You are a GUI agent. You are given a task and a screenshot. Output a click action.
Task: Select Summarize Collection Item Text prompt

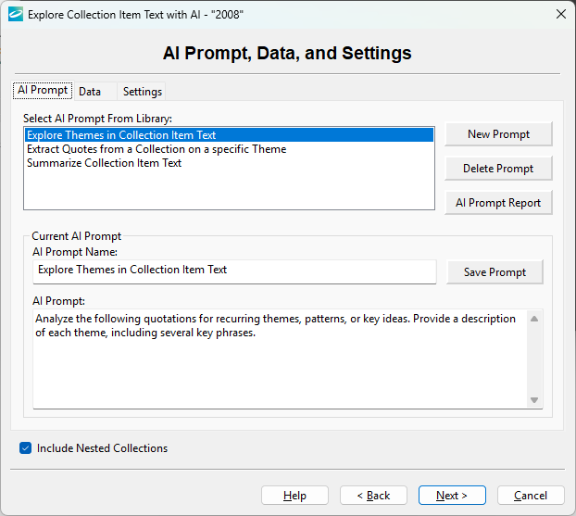104,163
